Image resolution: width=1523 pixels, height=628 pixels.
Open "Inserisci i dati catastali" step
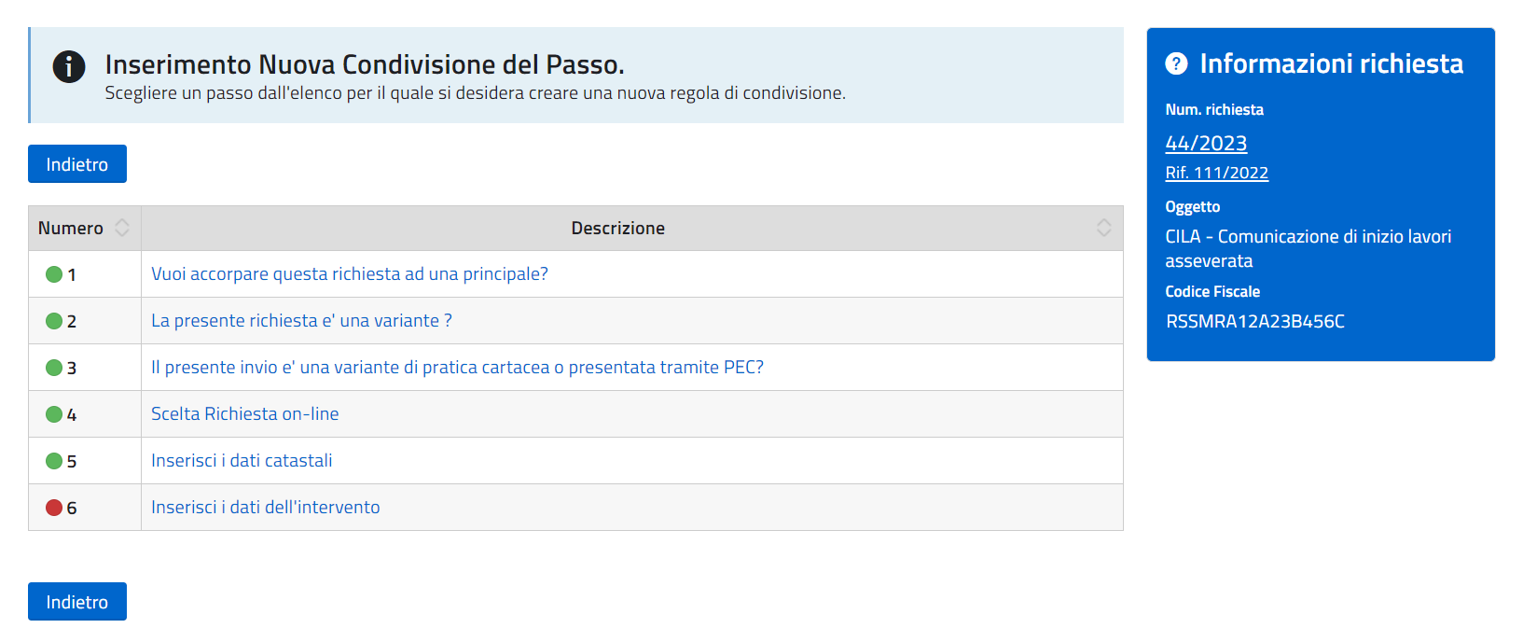(x=242, y=461)
